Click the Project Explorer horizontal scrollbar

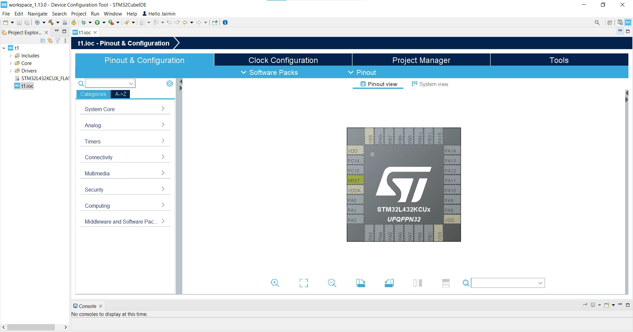tap(31, 327)
